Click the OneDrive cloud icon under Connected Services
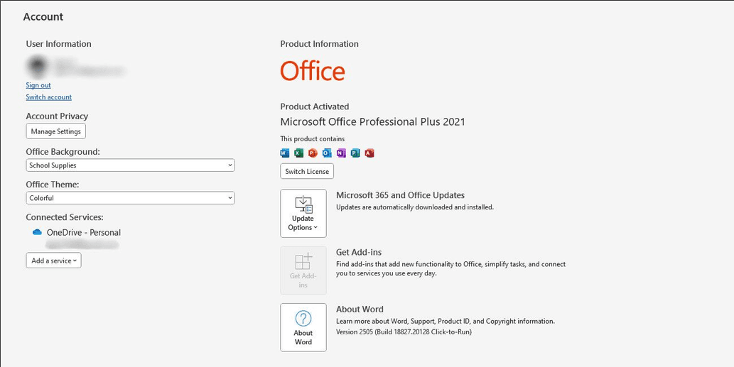The height and width of the screenshot is (367, 734). coord(37,232)
